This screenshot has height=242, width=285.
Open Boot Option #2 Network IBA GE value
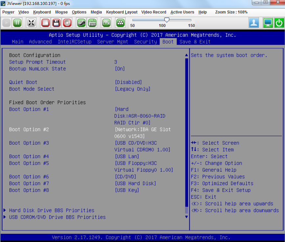[x=143, y=133]
